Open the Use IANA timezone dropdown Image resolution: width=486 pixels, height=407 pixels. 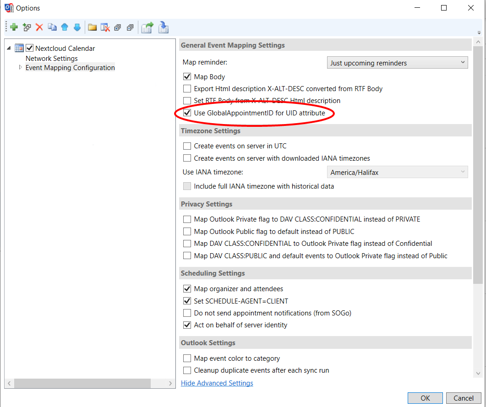397,172
